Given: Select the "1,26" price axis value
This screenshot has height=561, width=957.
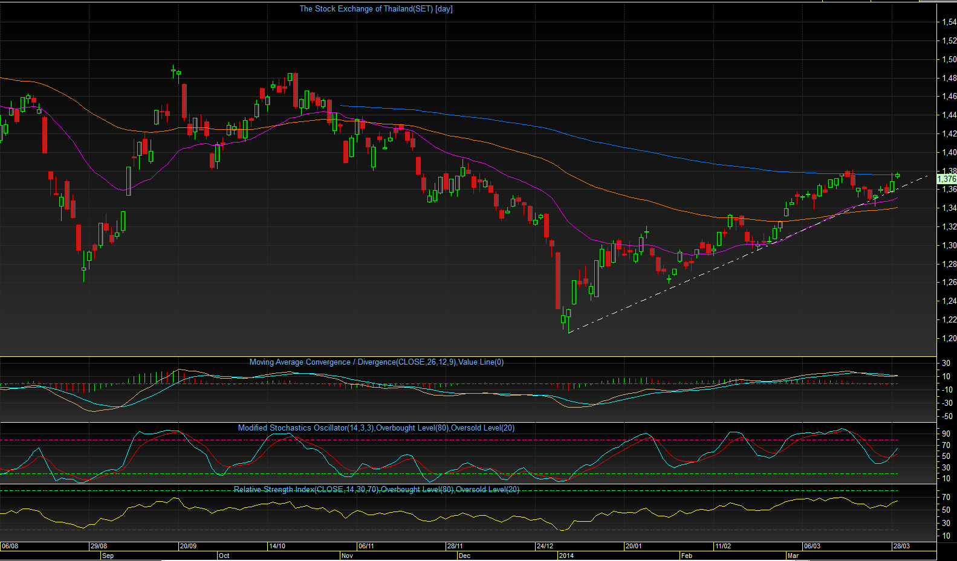Looking at the screenshot, I should 949,283.
